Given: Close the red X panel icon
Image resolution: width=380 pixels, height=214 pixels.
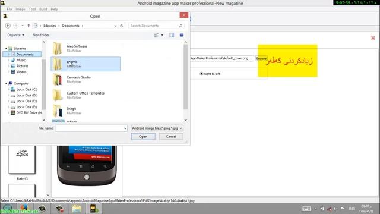Looking at the screenshot, I should (x=373, y=38).
